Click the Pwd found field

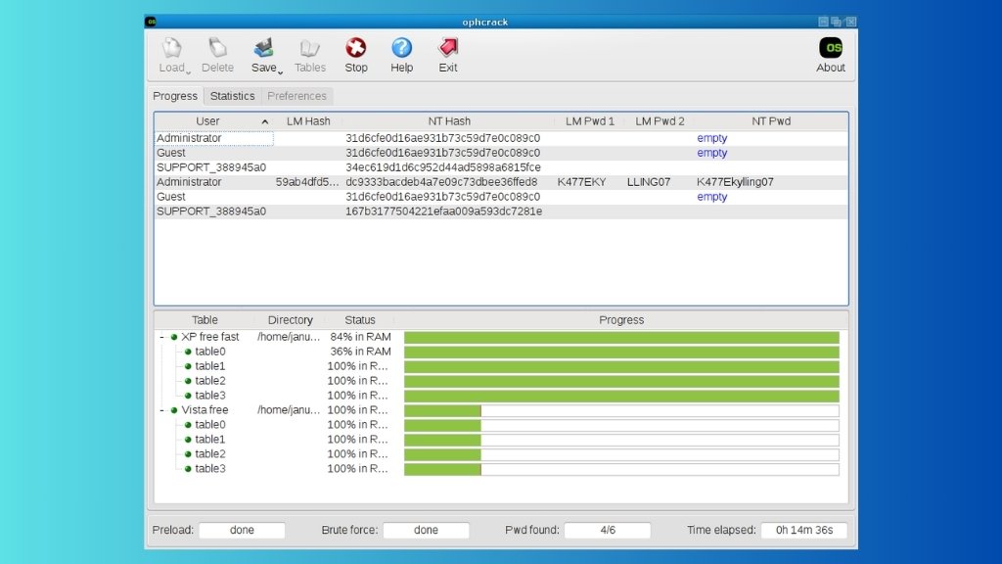point(607,530)
